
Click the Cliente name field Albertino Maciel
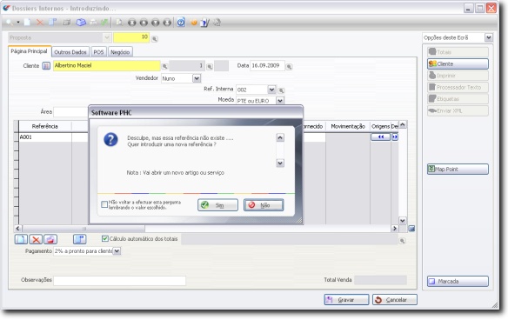(x=107, y=66)
